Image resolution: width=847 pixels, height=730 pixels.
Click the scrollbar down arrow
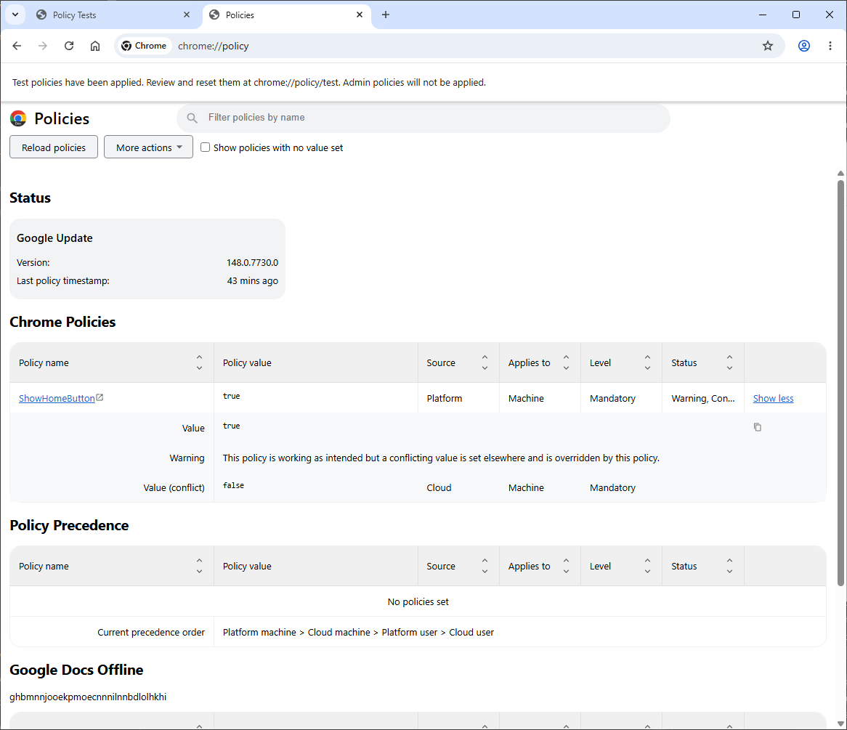coord(840,723)
